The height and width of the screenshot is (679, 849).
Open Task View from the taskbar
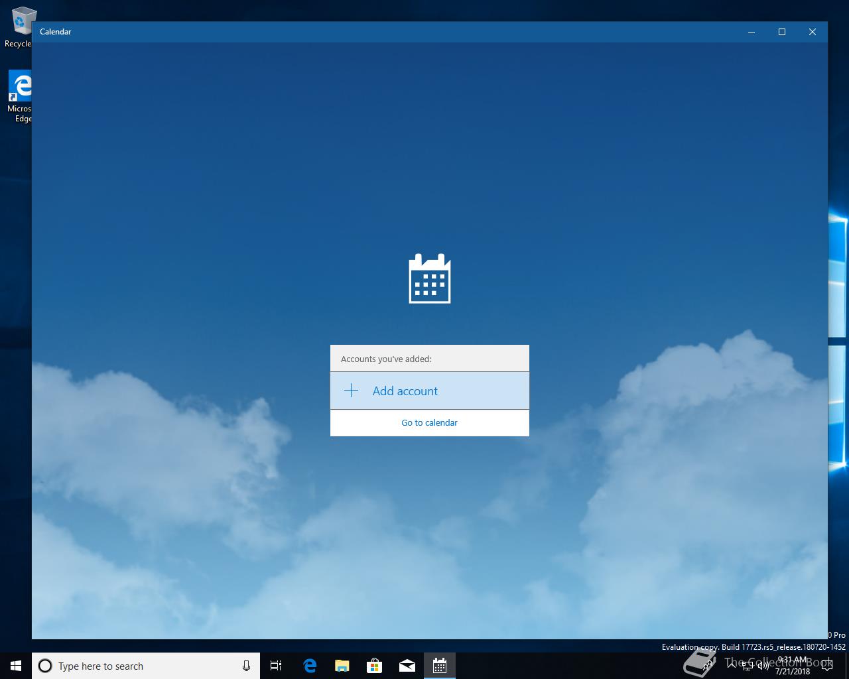click(x=276, y=666)
